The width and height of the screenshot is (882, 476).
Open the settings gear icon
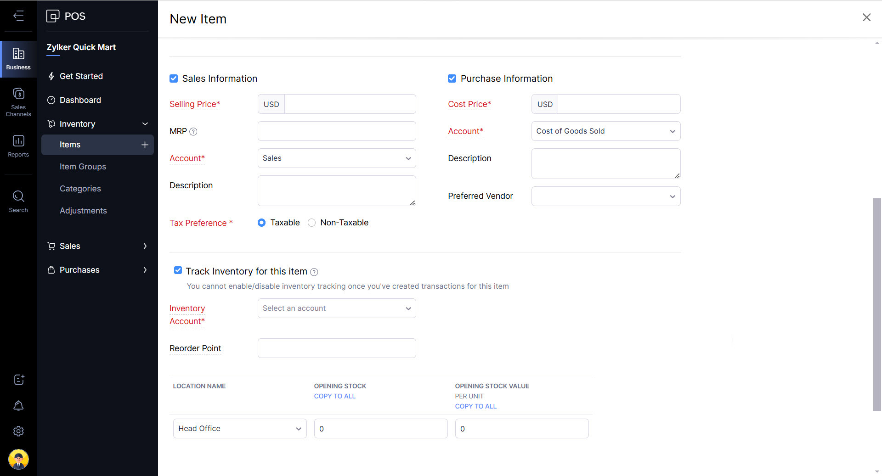(x=18, y=431)
